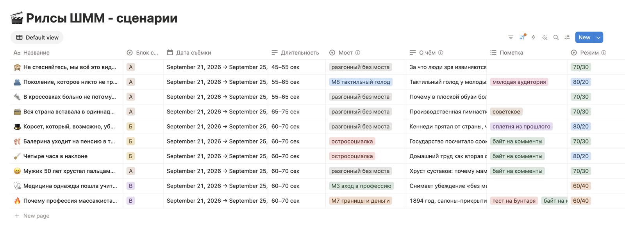Viewport: 625px width, 237px height.
Task: Click the info icon next to О чём
Action: pyautogui.click(x=441, y=53)
